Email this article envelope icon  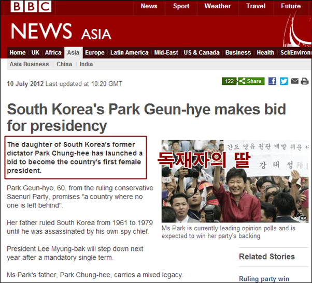click(295, 81)
